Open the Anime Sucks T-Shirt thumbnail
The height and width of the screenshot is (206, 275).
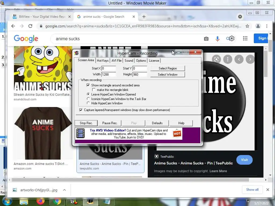[43, 133]
